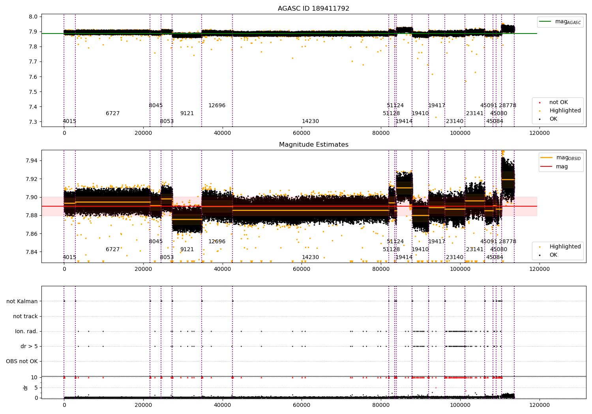Click obsid label 9121 in top plot

point(187,114)
